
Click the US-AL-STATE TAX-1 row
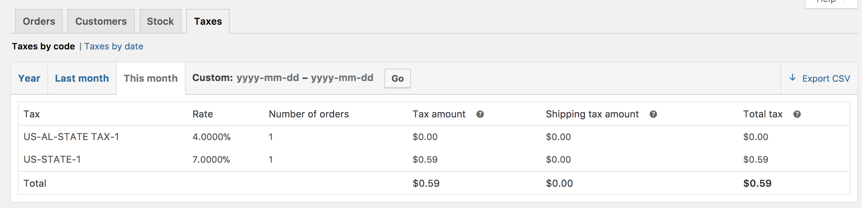(71, 137)
